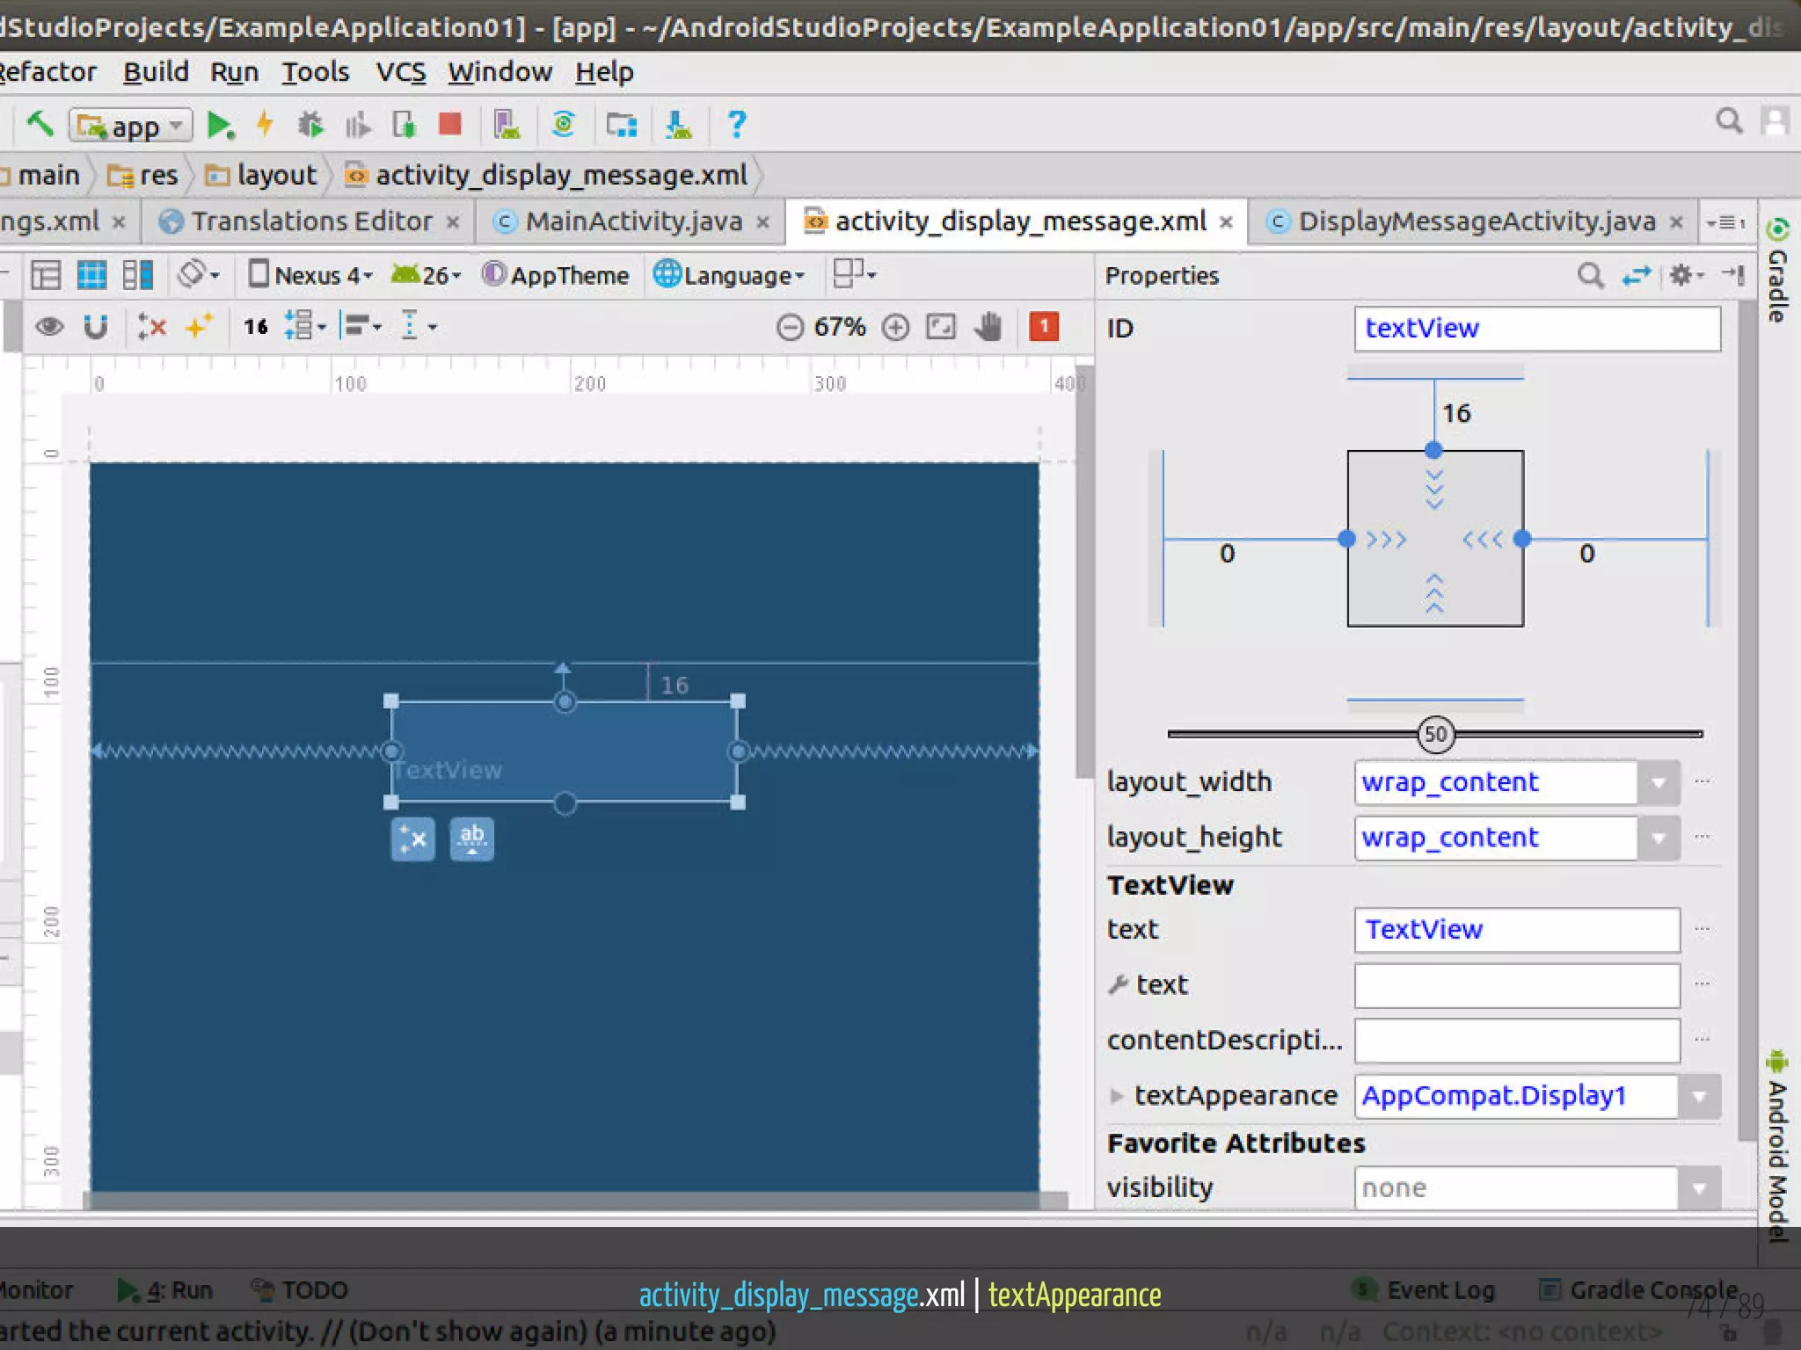This screenshot has width=1801, height=1350.
Task: Open the Window menu
Action: [x=500, y=72]
